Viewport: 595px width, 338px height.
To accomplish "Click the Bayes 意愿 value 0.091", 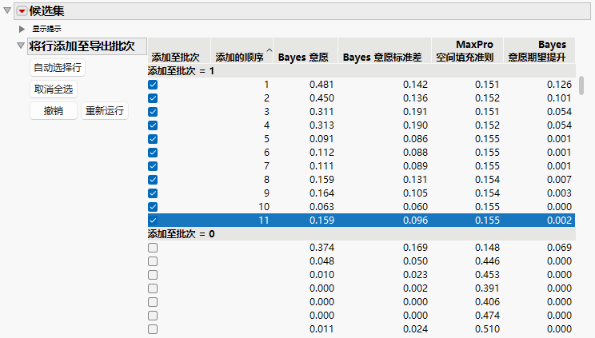I will click(321, 139).
